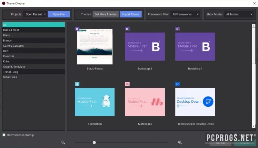The width and height of the screenshot is (258, 148).
Task: Select Organik-Template in the list
Action: [34, 67]
